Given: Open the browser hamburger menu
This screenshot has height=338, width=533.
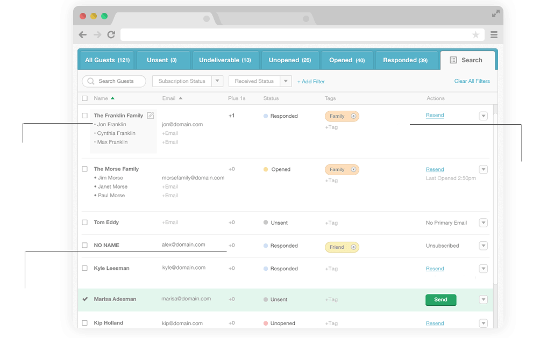Looking at the screenshot, I should (494, 34).
